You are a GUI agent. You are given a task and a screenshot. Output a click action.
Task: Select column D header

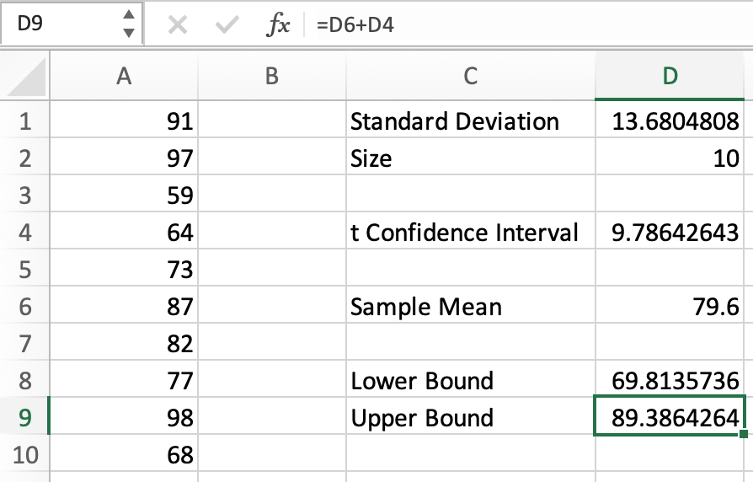[x=670, y=77]
